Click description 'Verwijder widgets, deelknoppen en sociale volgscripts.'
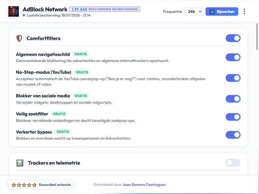259x194 pixels. tap(64, 102)
